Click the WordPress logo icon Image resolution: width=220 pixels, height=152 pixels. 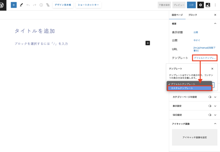(x=3, y=5)
